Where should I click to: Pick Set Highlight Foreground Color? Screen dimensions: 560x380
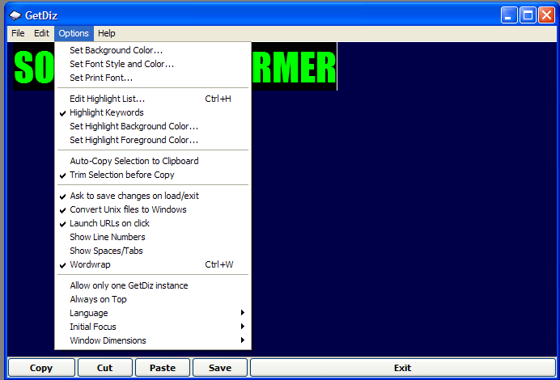click(134, 140)
